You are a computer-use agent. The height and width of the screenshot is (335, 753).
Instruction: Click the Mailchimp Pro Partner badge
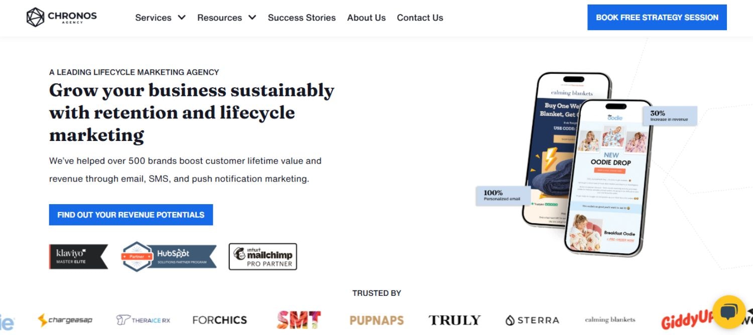(x=263, y=256)
